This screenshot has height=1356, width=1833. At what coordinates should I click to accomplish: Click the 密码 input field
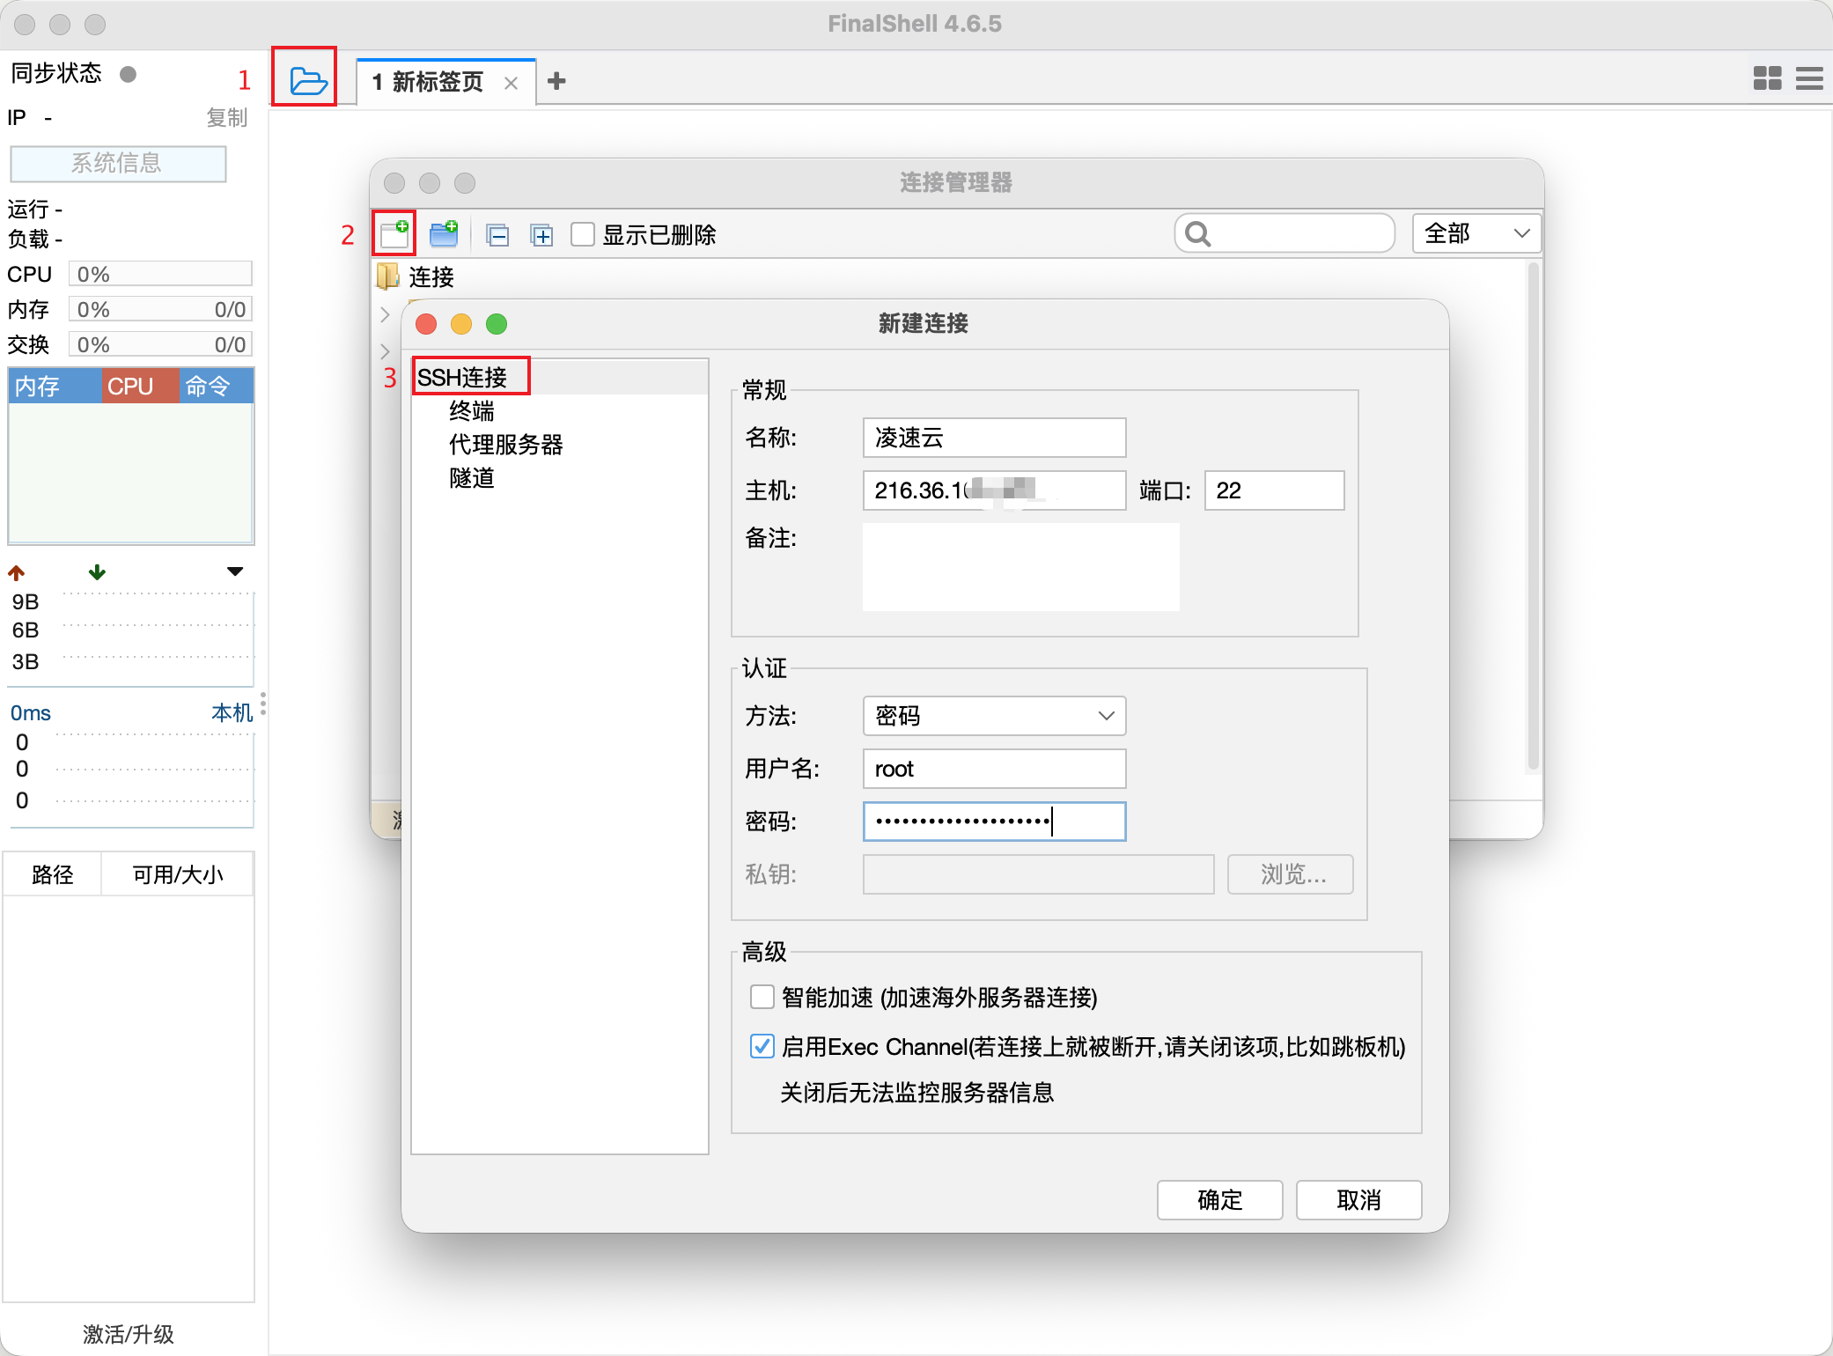pos(994,822)
